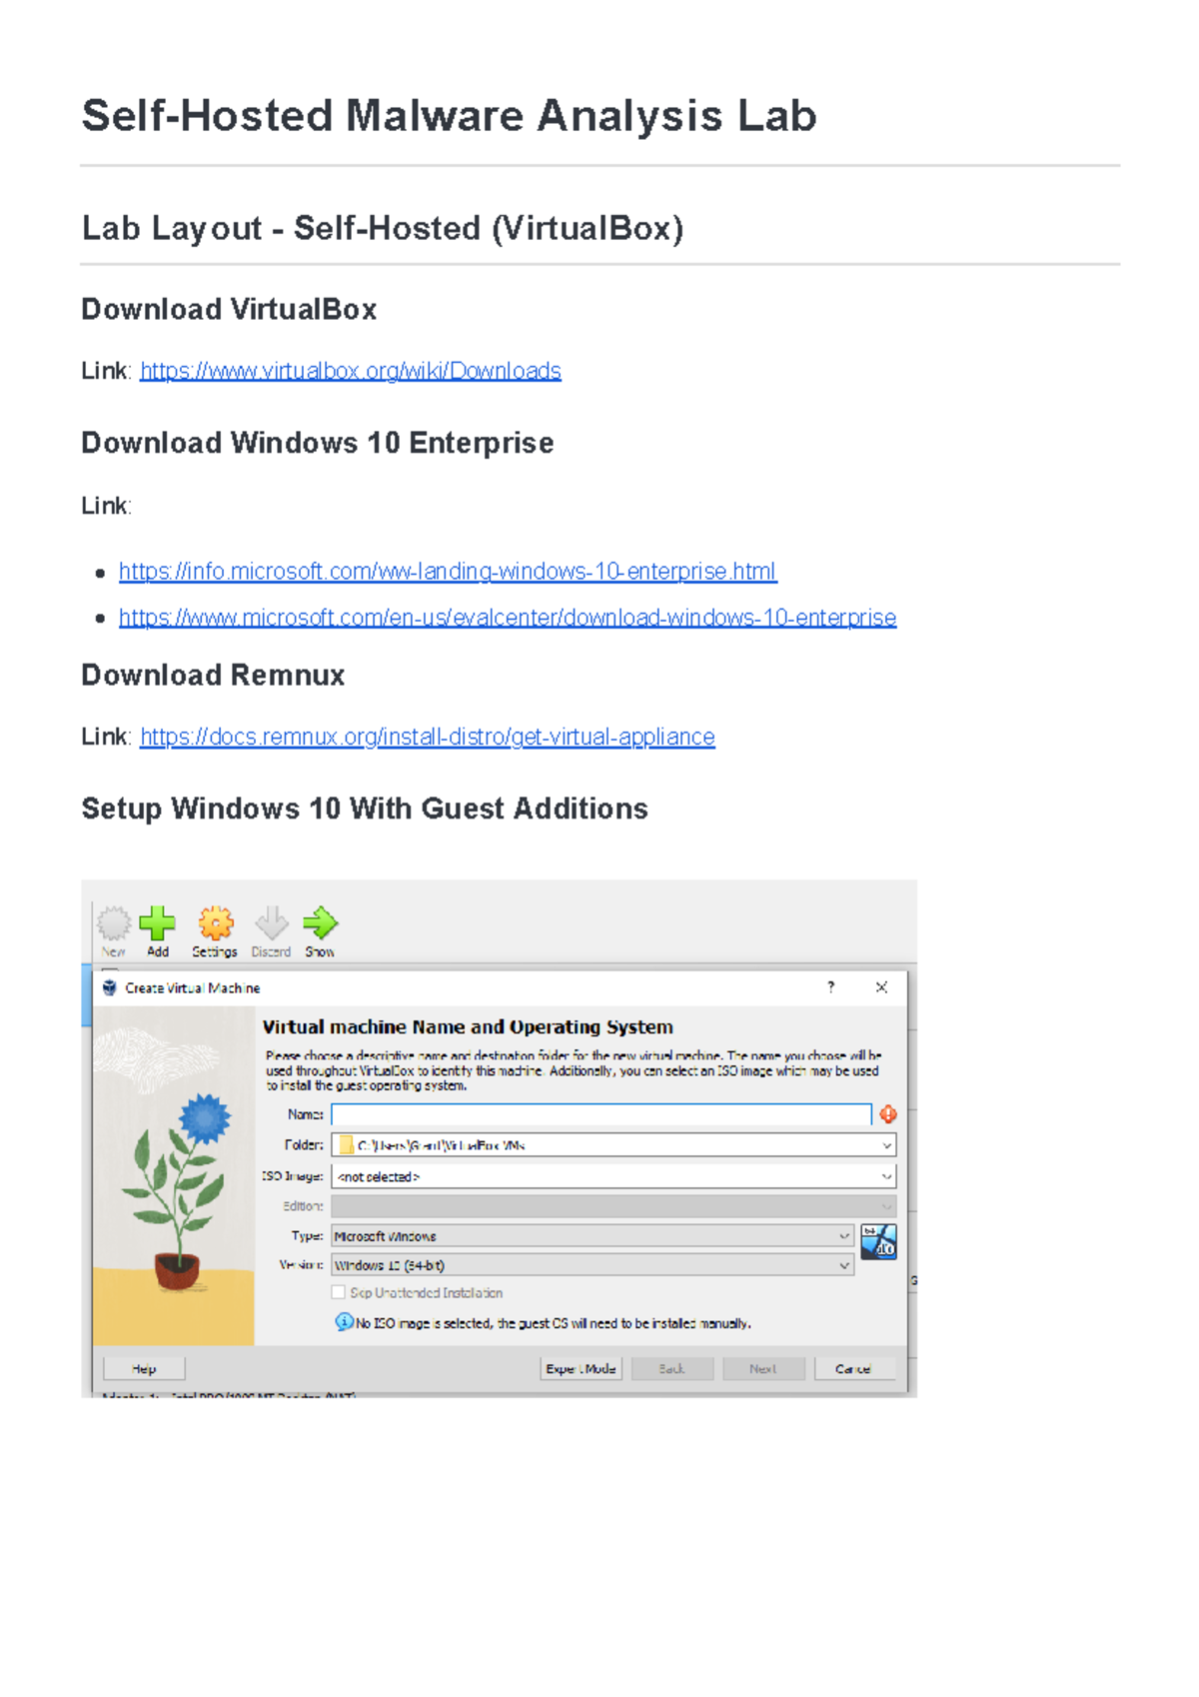The image size is (1199, 1697).
Task: Click 'Setup Windows 10 With Guest Additions' heading
Action: tap(365, 809)
